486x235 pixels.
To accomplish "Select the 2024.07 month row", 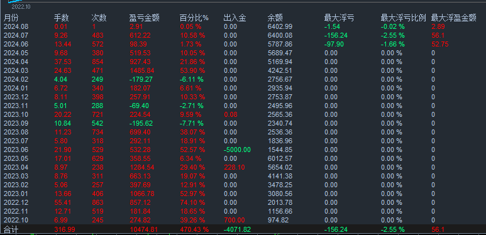I will (243, 35).
